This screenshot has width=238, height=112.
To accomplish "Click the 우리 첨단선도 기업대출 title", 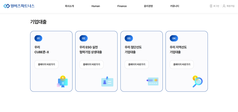I will pyautogui.click(x=133, y=50).
